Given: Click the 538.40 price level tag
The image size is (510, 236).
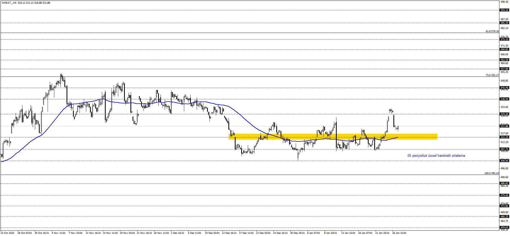Looking at the screenshot, I should [x=504, y=99].
